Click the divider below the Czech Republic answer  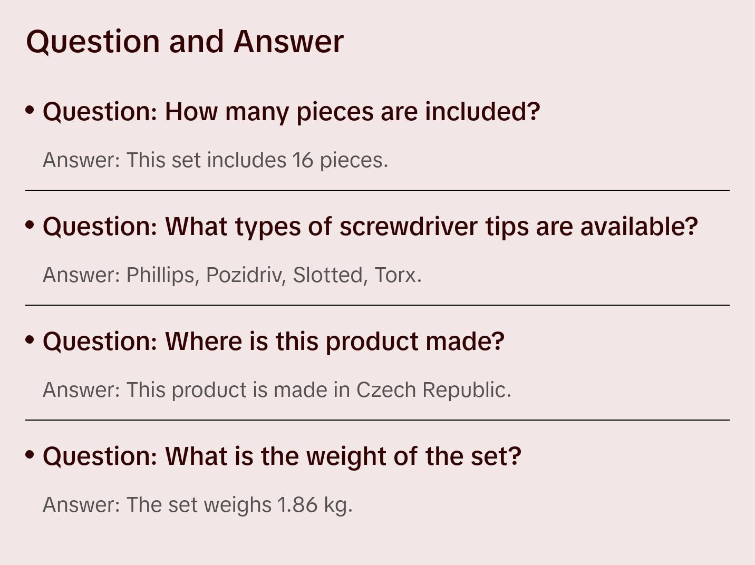point(377,420)
